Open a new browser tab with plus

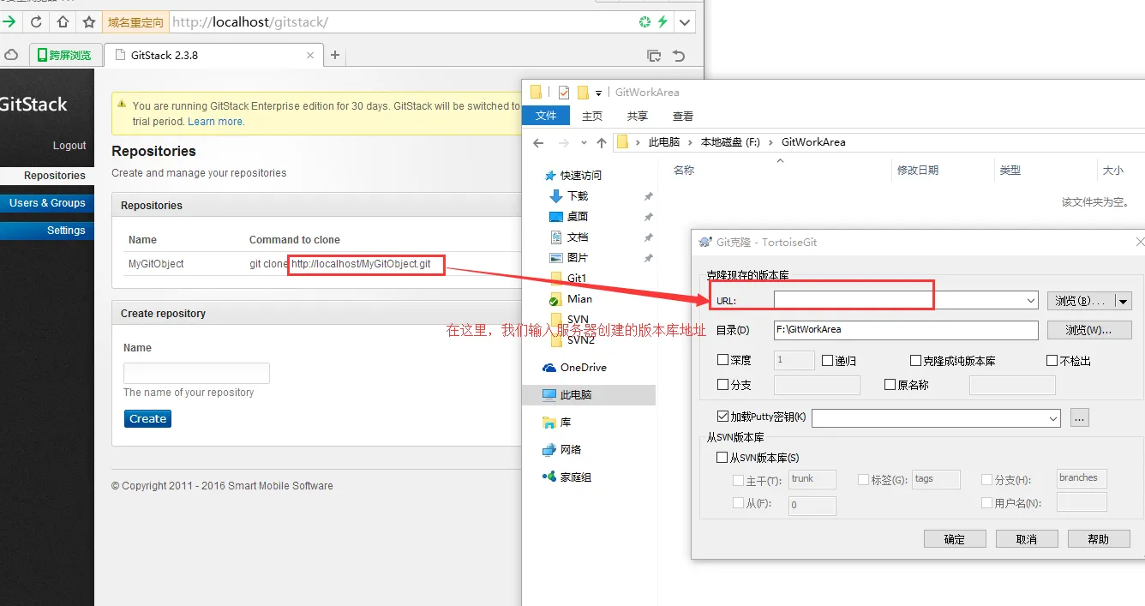[335, 55]
